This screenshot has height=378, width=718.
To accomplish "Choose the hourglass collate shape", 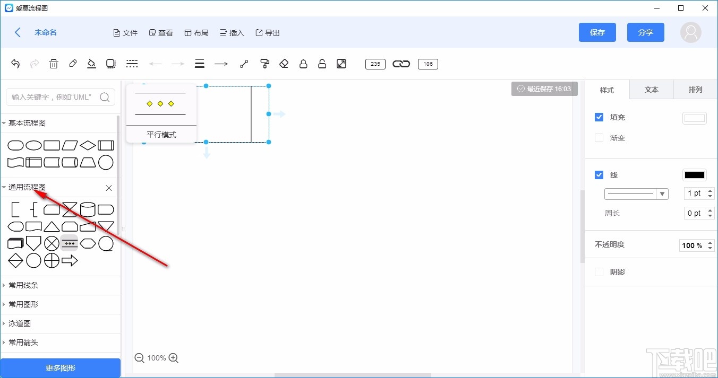I will click(70, 209).
